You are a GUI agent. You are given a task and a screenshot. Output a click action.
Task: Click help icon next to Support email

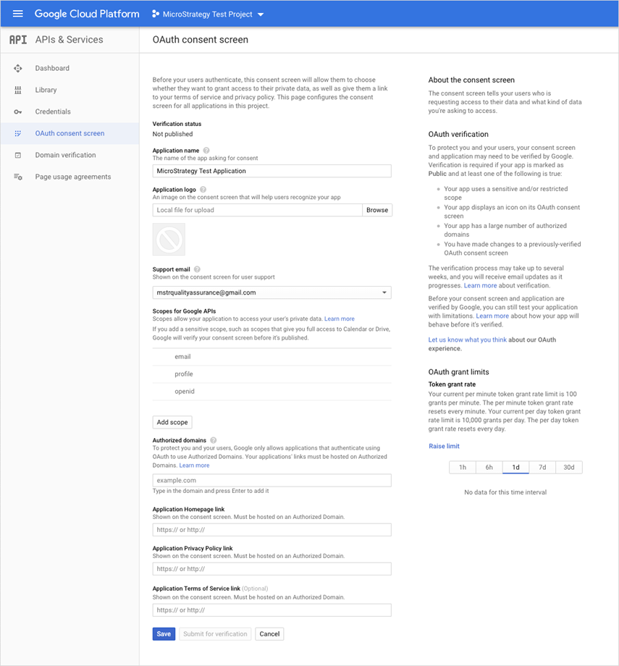pyautogui.click(x=197, y=269)
